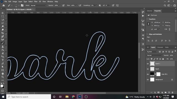Switch to the Libraries tab
Image resolution: width=177 pixels, height=99 pixels.
point(150,11)
